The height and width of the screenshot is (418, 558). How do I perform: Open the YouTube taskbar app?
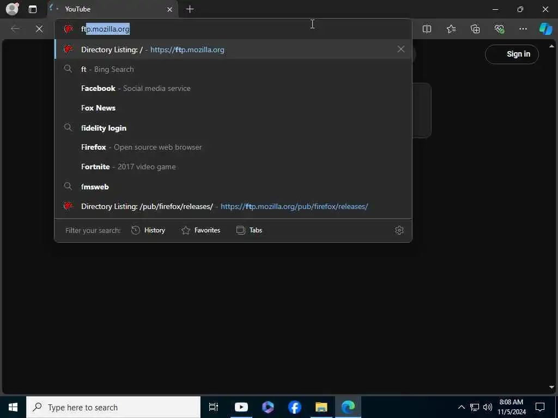click(x=241, y=407)
